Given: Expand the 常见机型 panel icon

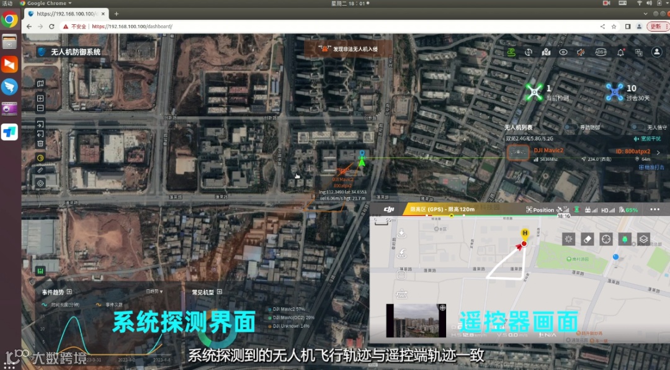Looking at the screenshot, I should (219, 292).
